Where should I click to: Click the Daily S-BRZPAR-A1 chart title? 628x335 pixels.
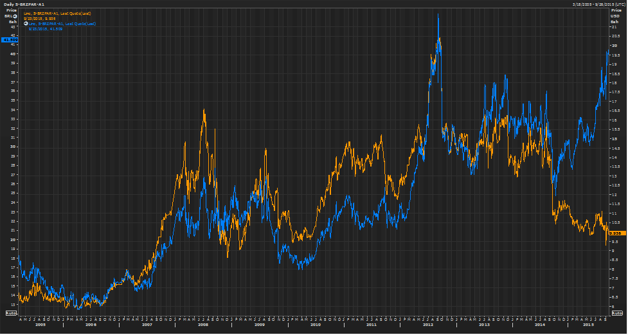pos(23,4)
